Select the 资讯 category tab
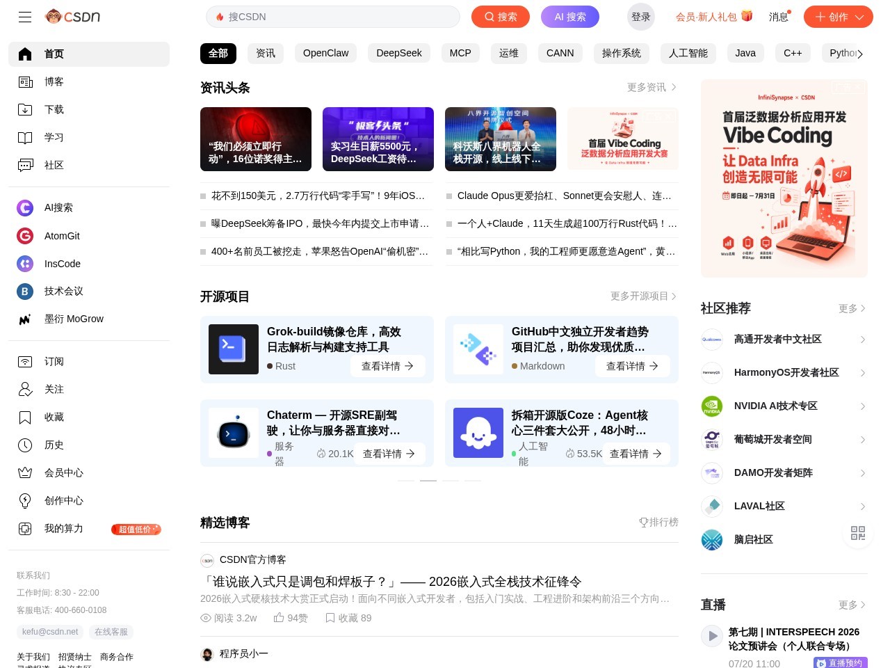The height and width of the screenshot is (668, 890). click(266, 53)
